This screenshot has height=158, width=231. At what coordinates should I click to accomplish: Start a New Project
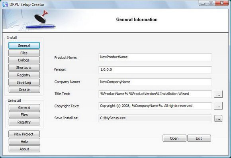(24, 134)
